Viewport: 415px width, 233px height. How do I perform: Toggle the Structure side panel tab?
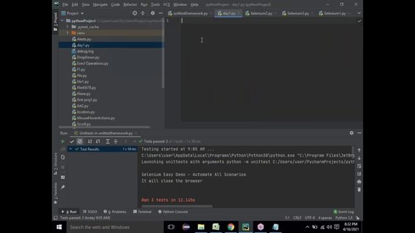point(55,163)
